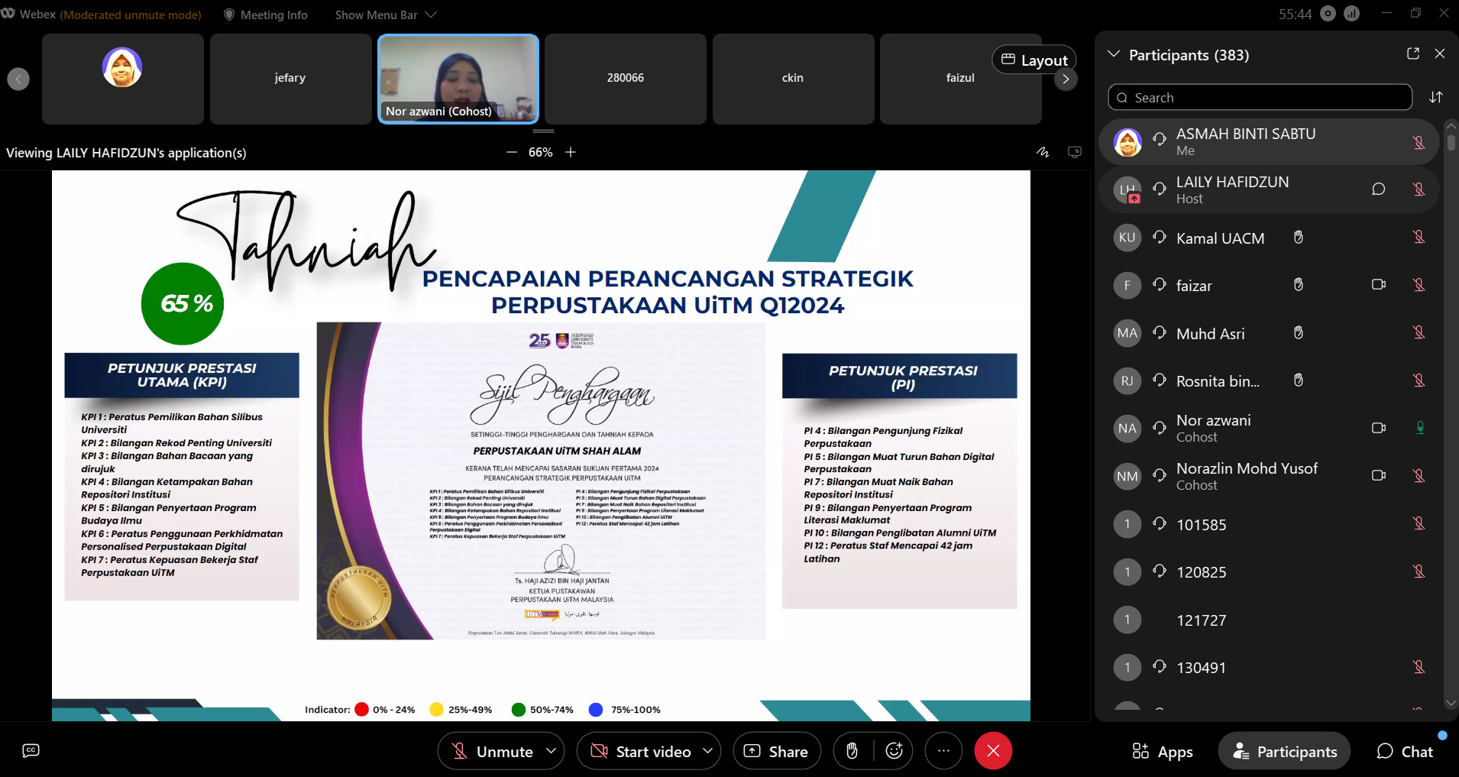Close the Participants panel
Viewport: 1459px width, 777px height.
(x=1440, y=53)
